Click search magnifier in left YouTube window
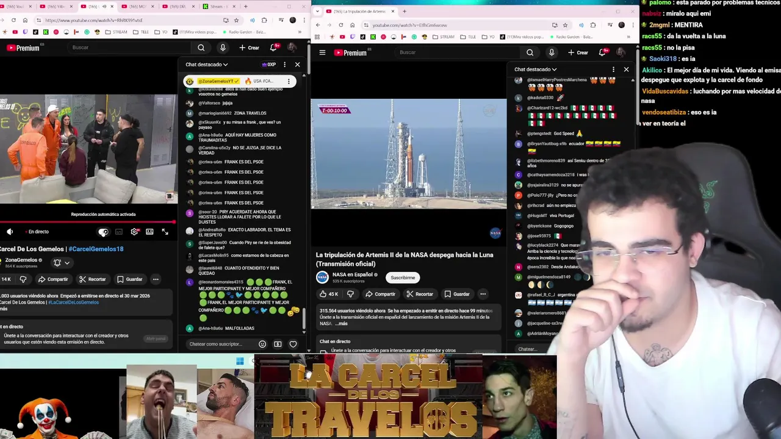Viewport: 781px width, 439px height. click(201, 48)
